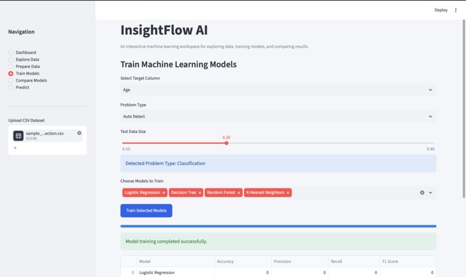466x277 pixels.
Task: Click the plus icon to add file
Action: tap(15, 147)
